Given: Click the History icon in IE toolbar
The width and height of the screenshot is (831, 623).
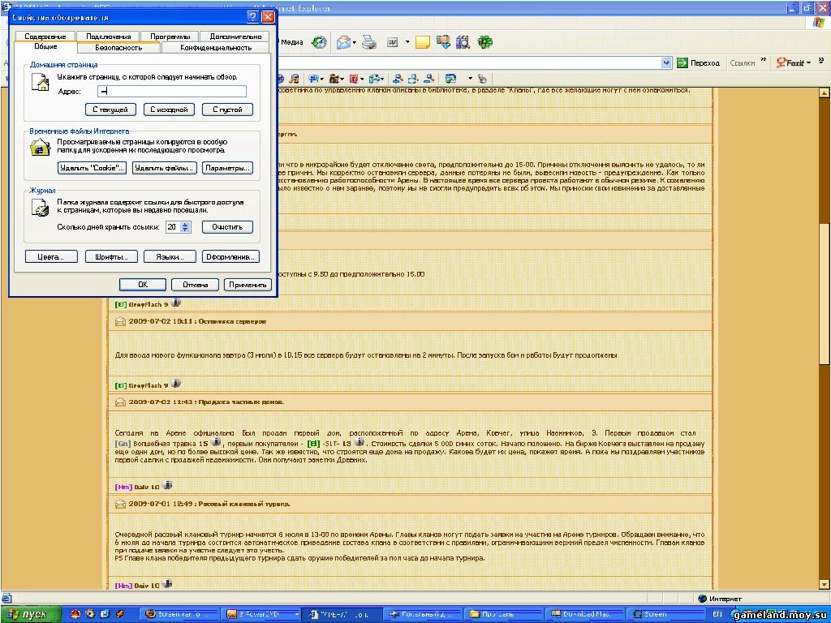Looking at the screenshot, I should tap(320, 42).
